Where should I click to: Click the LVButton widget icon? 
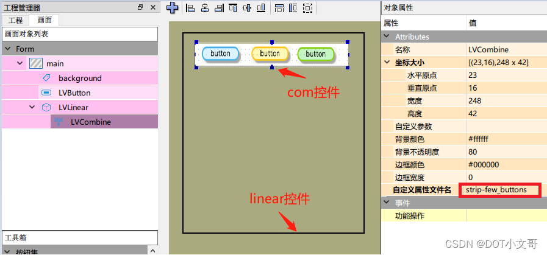click(x=46, y=93)
